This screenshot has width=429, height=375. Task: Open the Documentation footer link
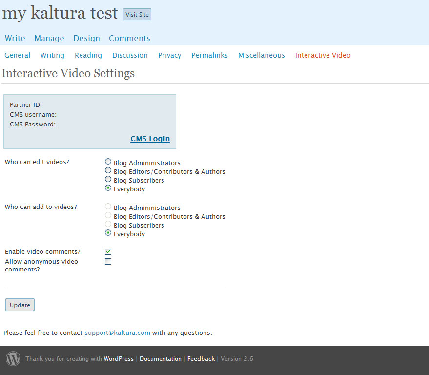(x=161, y=359)
